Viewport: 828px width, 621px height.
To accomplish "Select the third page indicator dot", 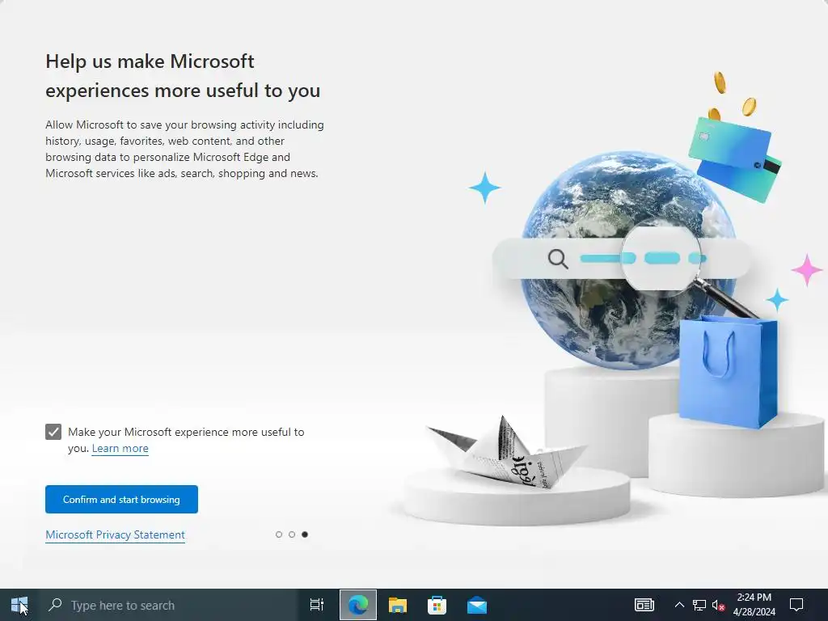I will (305, 534).
